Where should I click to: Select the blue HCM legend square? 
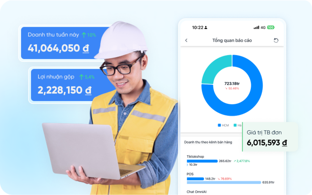click(219, 125)
